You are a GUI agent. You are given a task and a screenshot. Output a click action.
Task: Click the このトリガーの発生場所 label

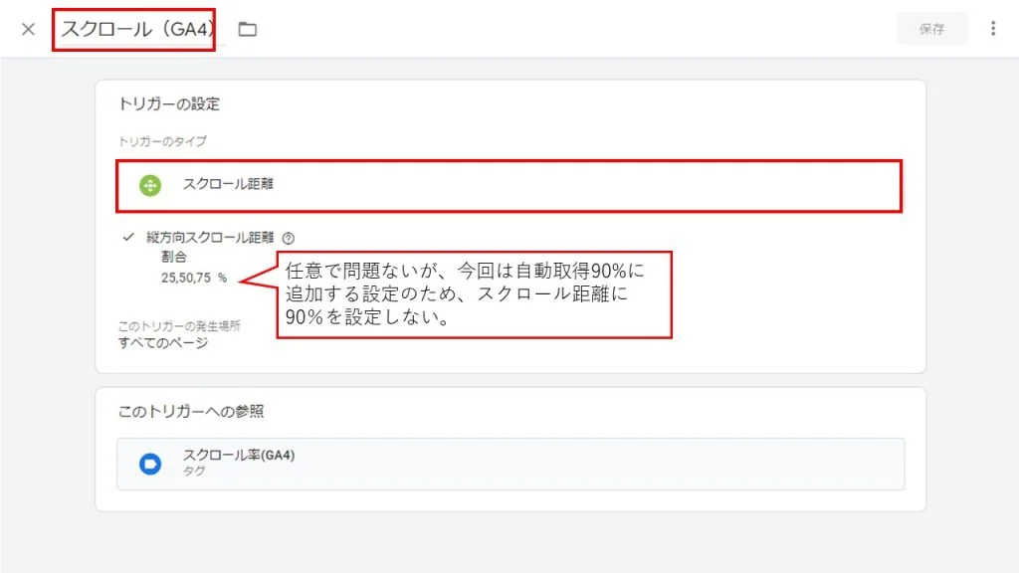point(179,326)
